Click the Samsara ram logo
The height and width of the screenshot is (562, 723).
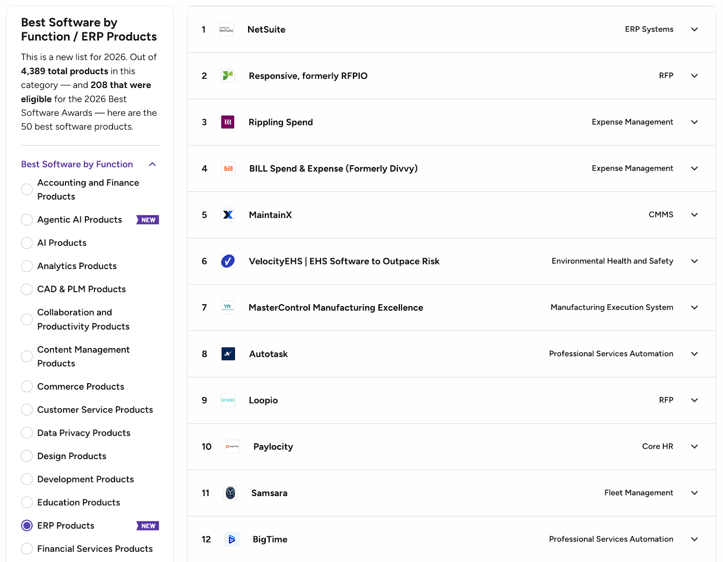pyautogui.click(x=231, y=493)
